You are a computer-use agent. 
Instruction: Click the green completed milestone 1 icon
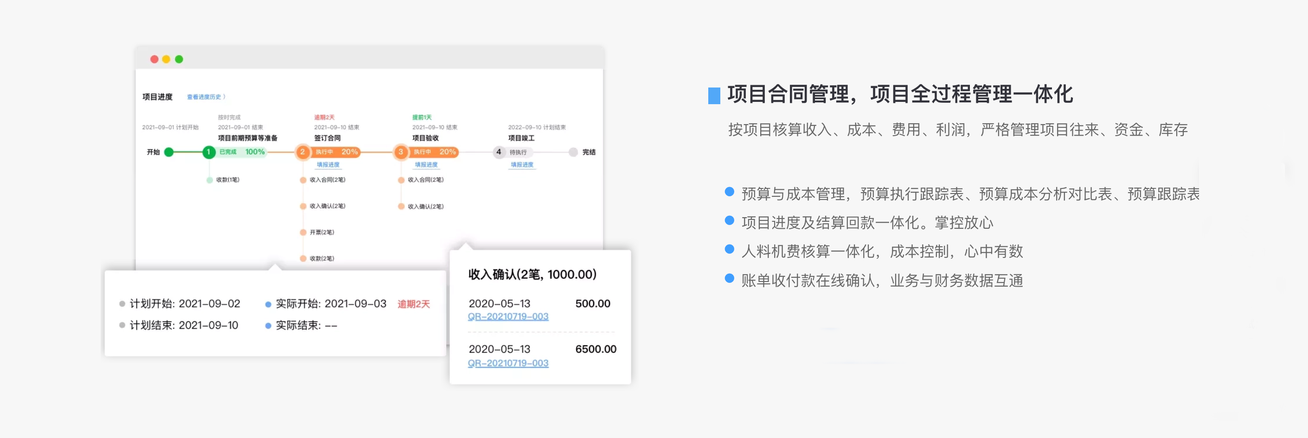click(x=209, y=151)
